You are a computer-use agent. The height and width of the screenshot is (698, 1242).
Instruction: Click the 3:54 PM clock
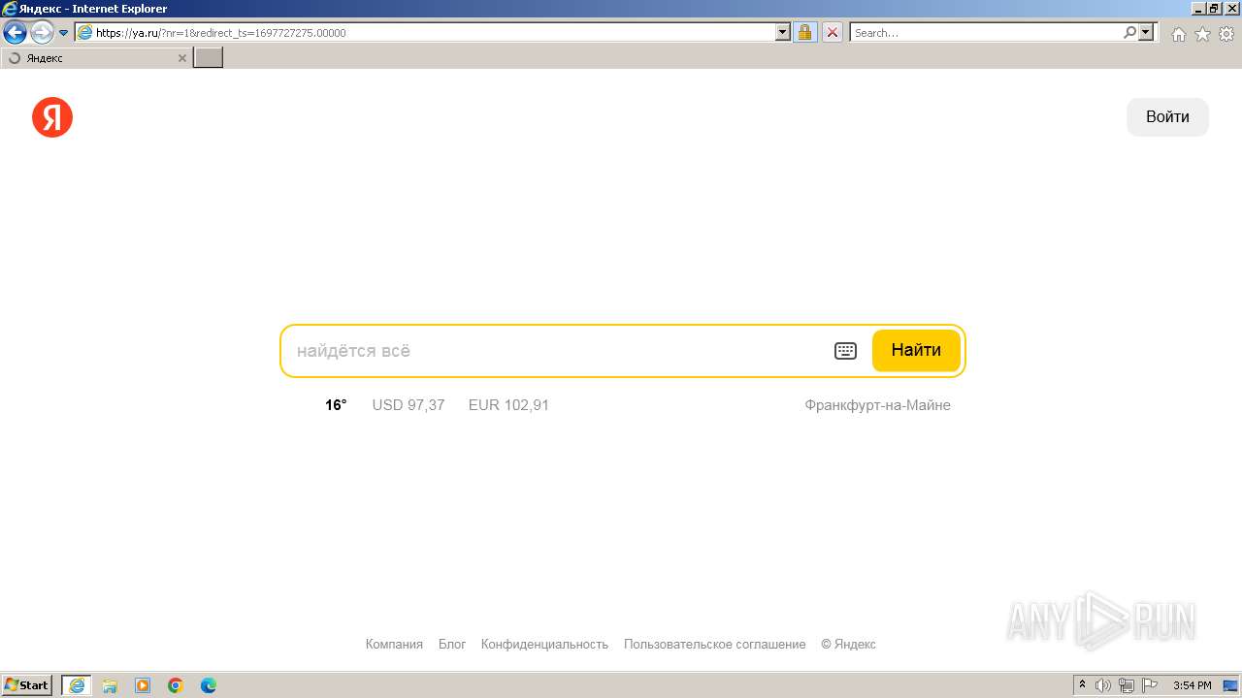coord(1192,685)
